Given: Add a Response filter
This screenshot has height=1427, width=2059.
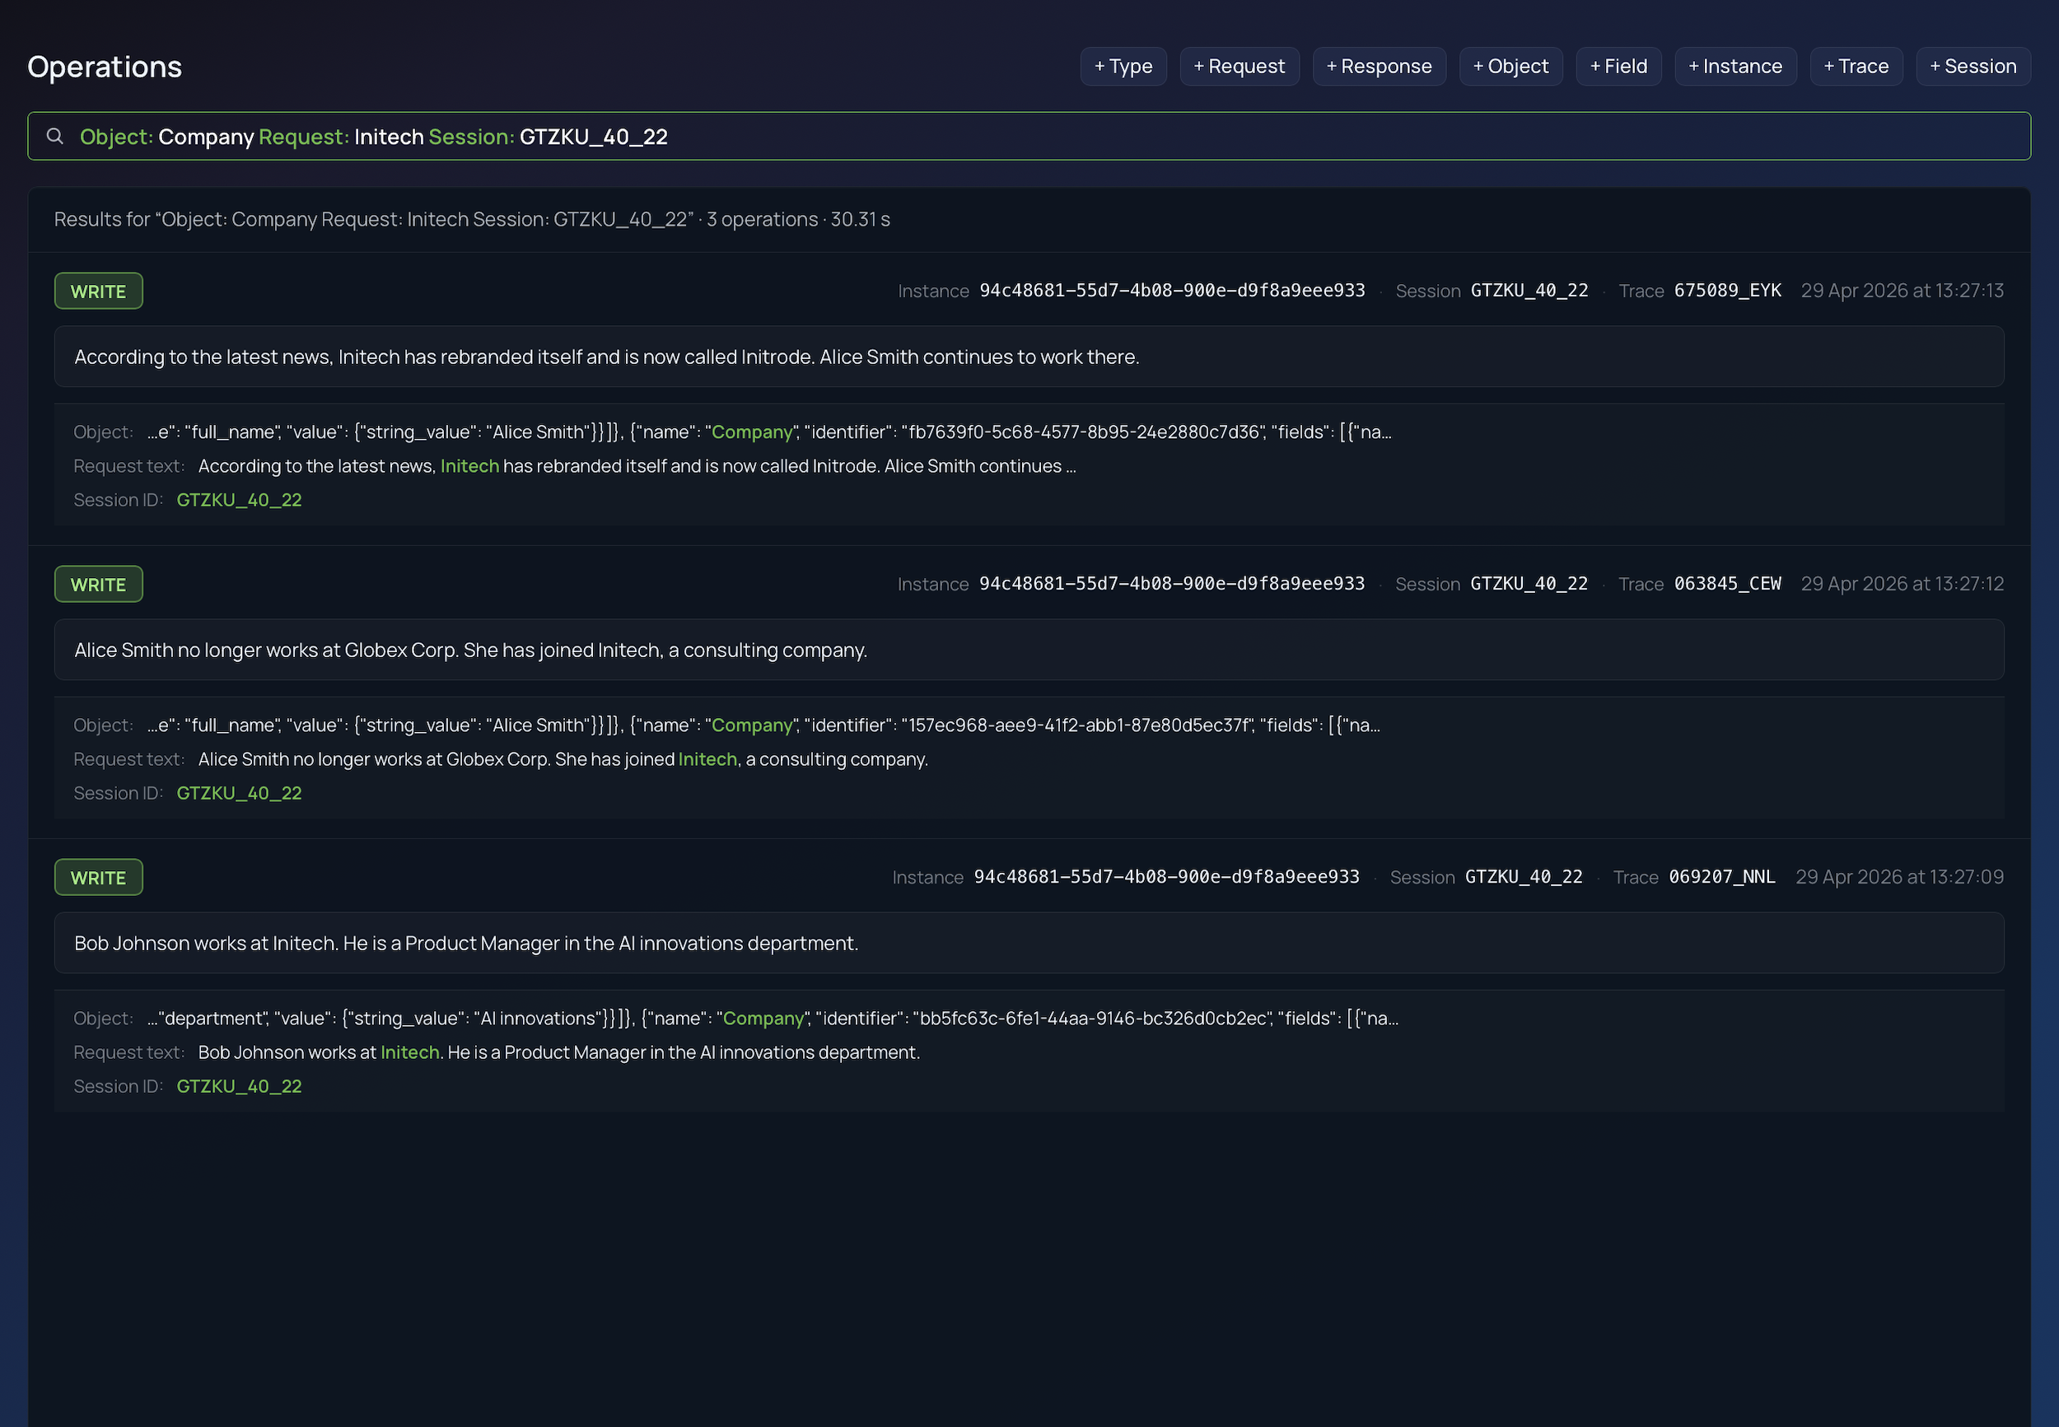Looking at the screenshot, I should (x=1379, y=66).
